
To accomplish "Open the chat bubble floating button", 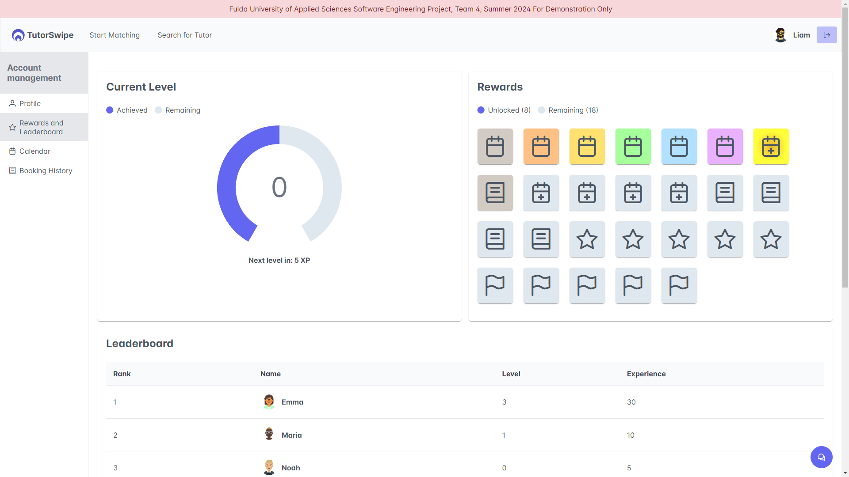I will (821, 457).
